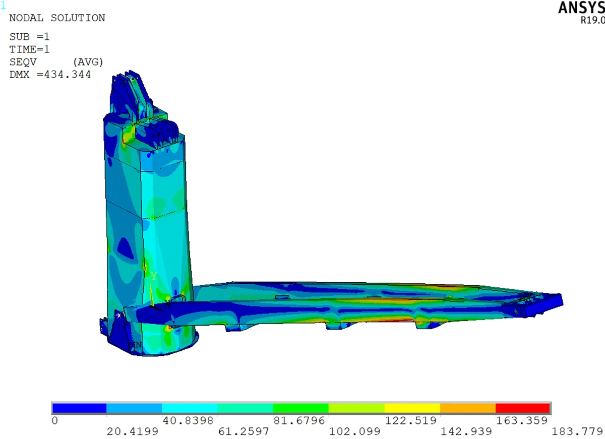Click the MN minimum marker on the model base
This screenshot has width=605, height=439.
(x=136, y=345)
